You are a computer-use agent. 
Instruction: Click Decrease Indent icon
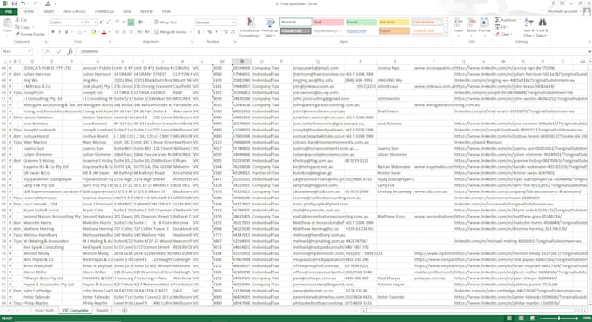click(140, 32)
